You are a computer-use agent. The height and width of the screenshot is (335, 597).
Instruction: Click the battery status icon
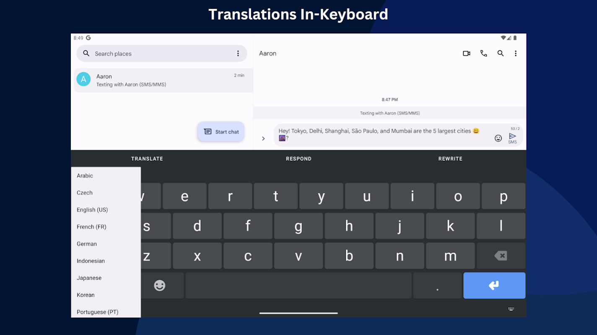(515, 38)
